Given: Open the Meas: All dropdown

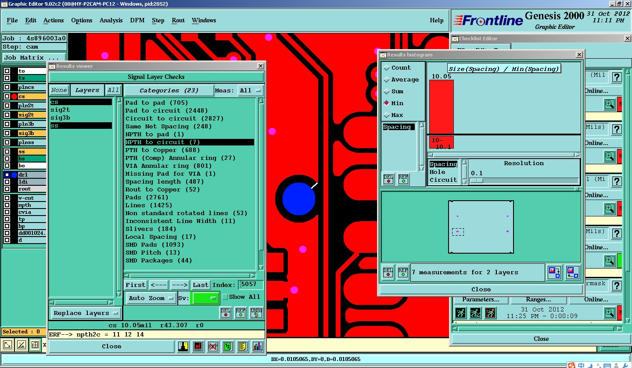Looking at the screenshot, I should (x=250, y=91).
